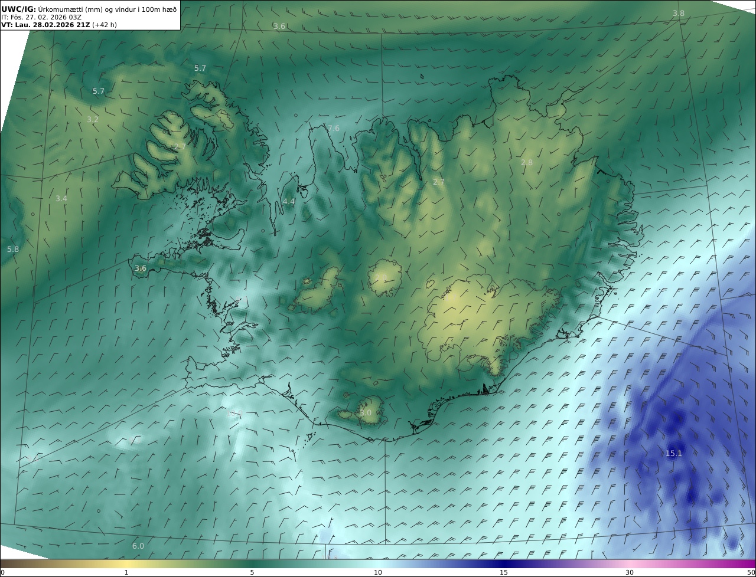Click the 3.2 value label in the northwest
The width and height of the screenshot is (756, 577).
click(93, 119)
